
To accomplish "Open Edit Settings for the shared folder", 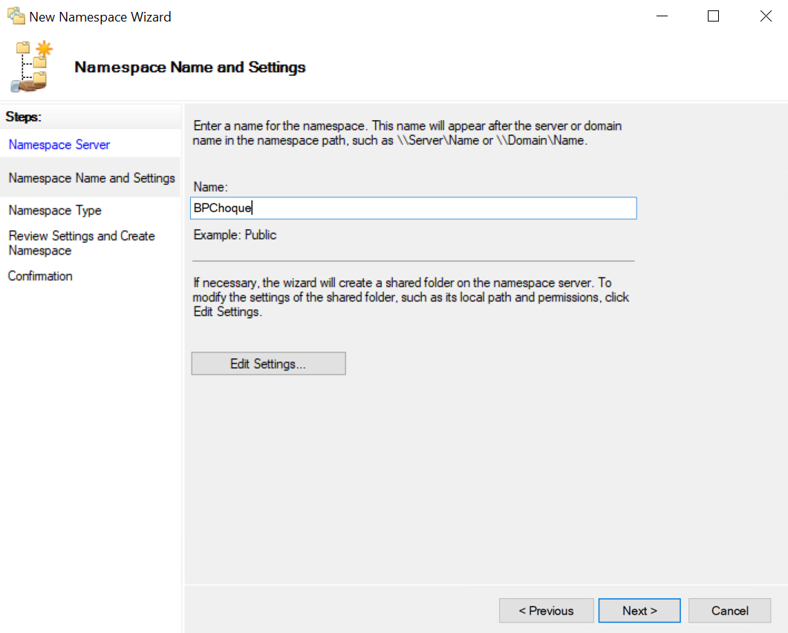I will pyautogui.click(x=268, y=364).
